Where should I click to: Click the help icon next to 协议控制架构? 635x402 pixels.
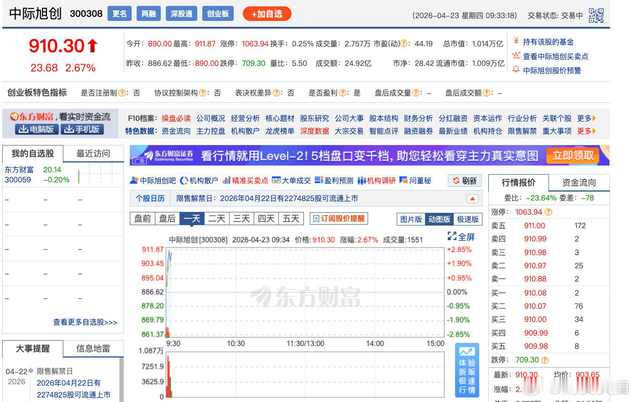[x=203, y=93]
